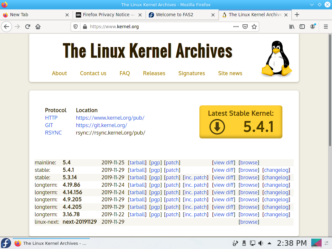This screenshot has height=249, width=332.
Task: Open pgp signature for stable 5.4.1
Action: click(155, 170)
